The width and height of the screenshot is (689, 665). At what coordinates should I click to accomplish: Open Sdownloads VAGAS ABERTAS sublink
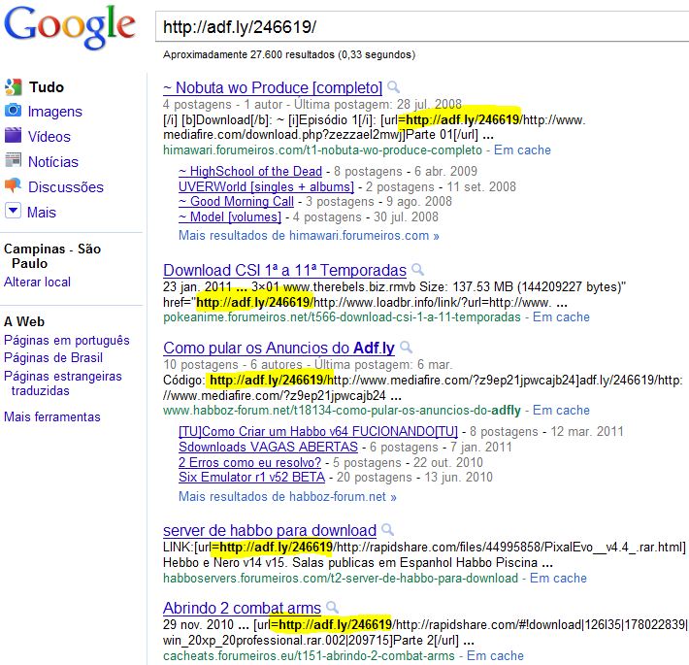[x=268, y=447]
